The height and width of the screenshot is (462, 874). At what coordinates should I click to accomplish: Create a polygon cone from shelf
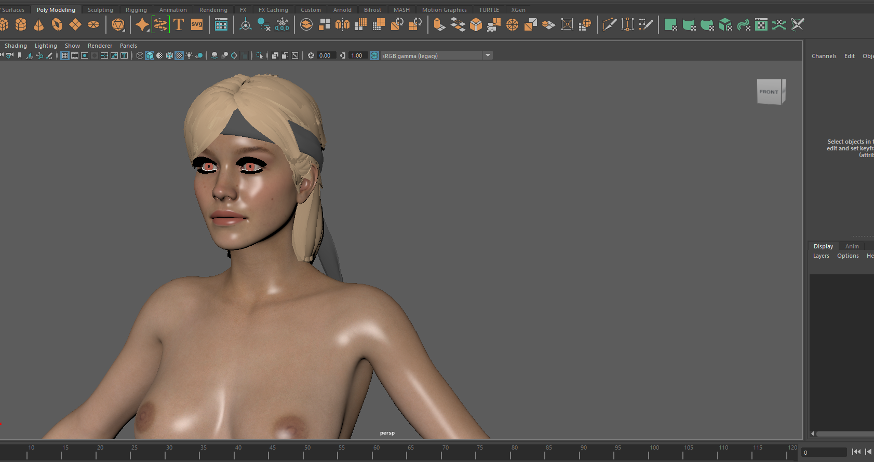pyautogui.click(x=39, y=24)
